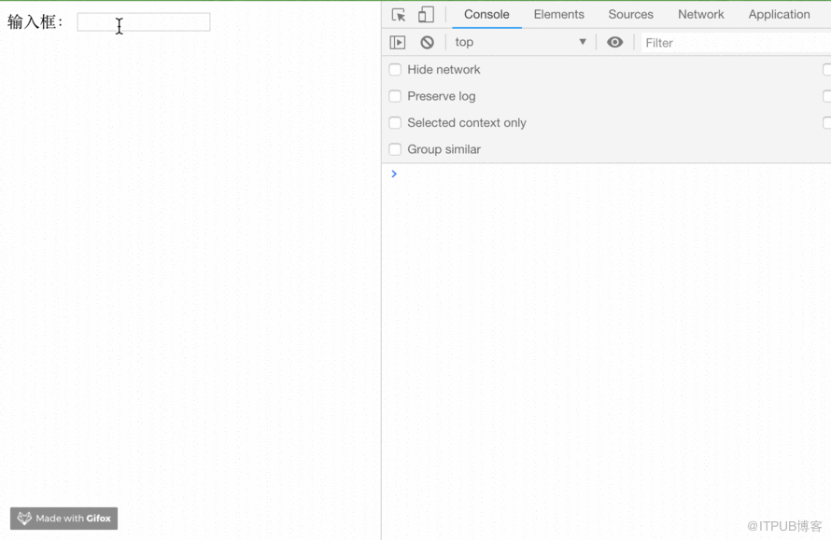The width and height of the screenshot is (831, 540).
Task: Enable the Group similar checkbox
Action: [x=395, y=149]
